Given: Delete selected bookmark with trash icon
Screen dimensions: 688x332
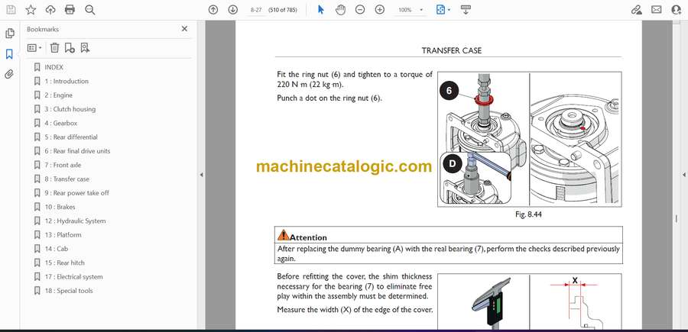Looking at the screenshot, I should (x=54, y=47).
